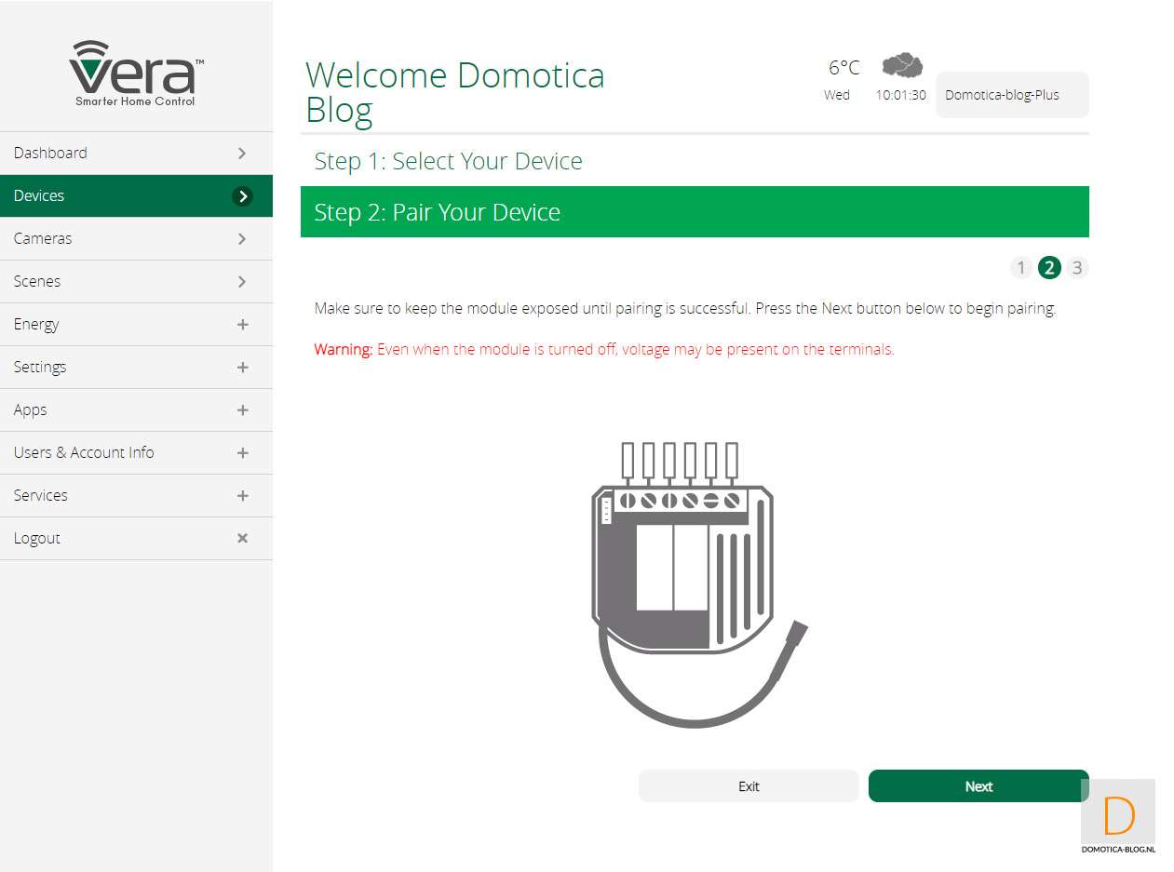Open the Cameras menu item
This screenshot has width=1174, height=872.
[x=43, y=239]
